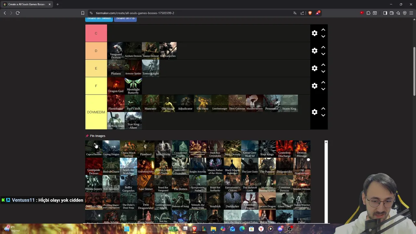The width and height of the screenshot is (416, 234).
Task: Select the Iron Golem boss image
Action: click(x=163, y=149)
